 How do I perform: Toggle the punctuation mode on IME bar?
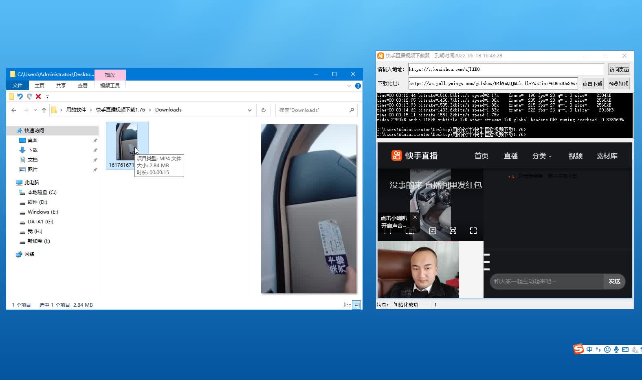(x=598, y=349)
